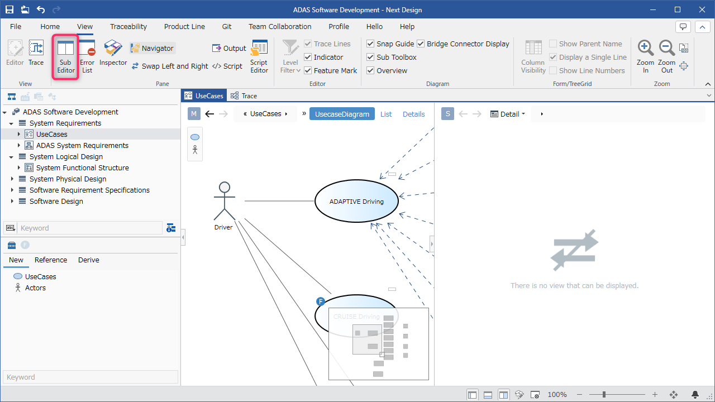Select the Reference tab in toolbox
This screenshot has width=715, height=402.
[51, 260]
